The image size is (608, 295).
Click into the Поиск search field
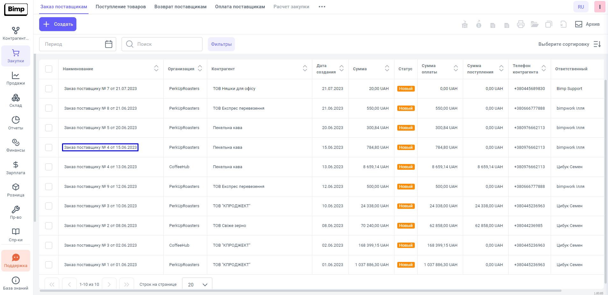coord(166,44)
